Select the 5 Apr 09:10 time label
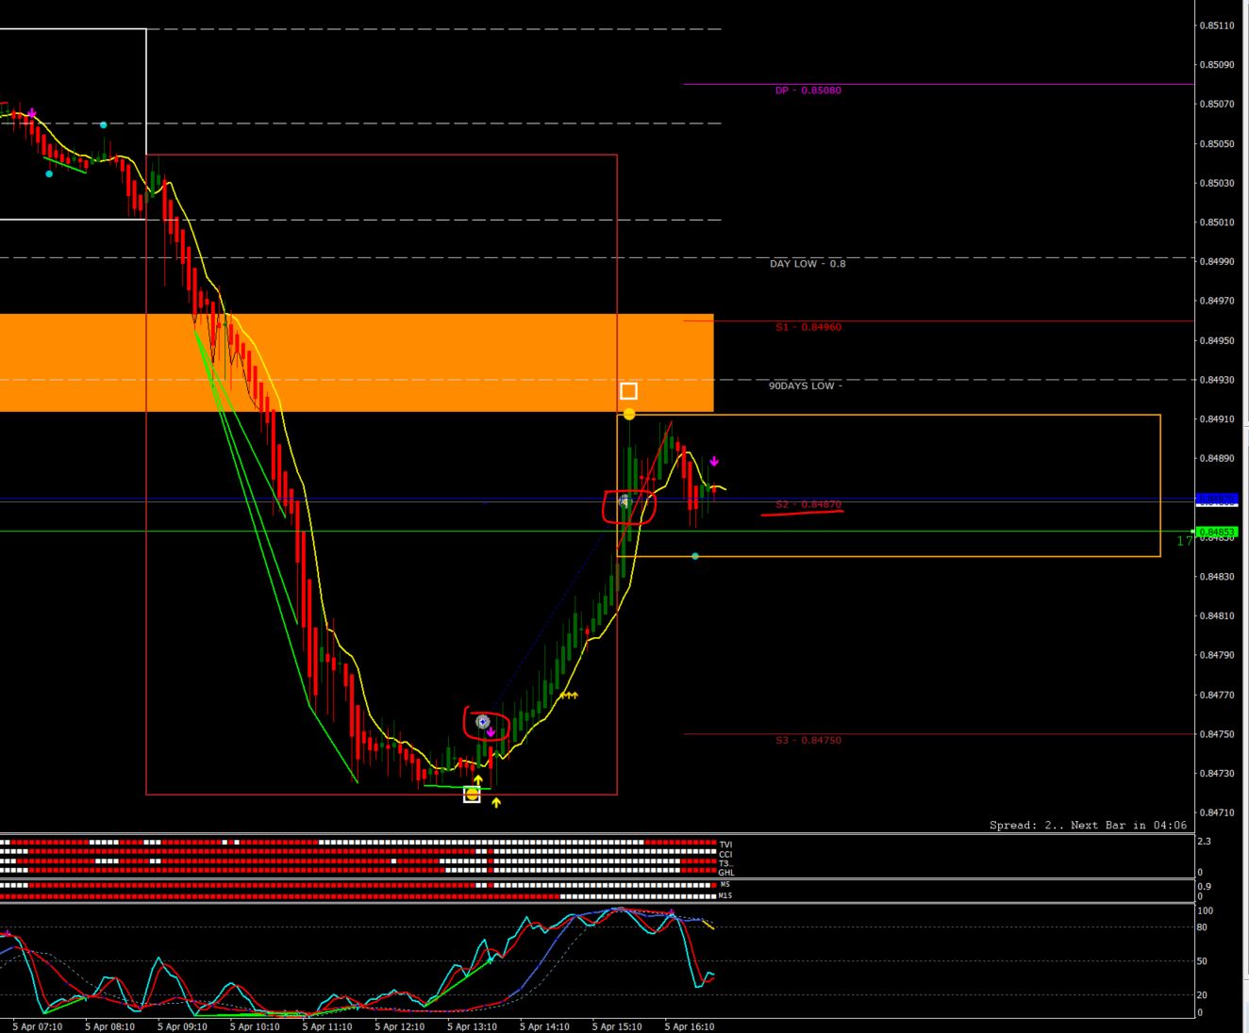Viewport: 1249px width, 1033px height. pyautogui.click(x=183, y=1026)
